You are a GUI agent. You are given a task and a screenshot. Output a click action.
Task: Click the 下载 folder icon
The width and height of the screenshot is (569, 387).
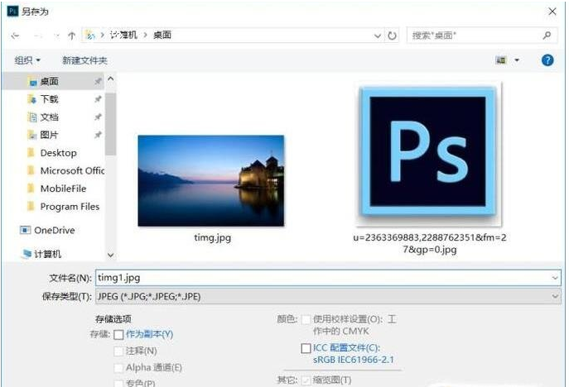(x=32, y=99)
